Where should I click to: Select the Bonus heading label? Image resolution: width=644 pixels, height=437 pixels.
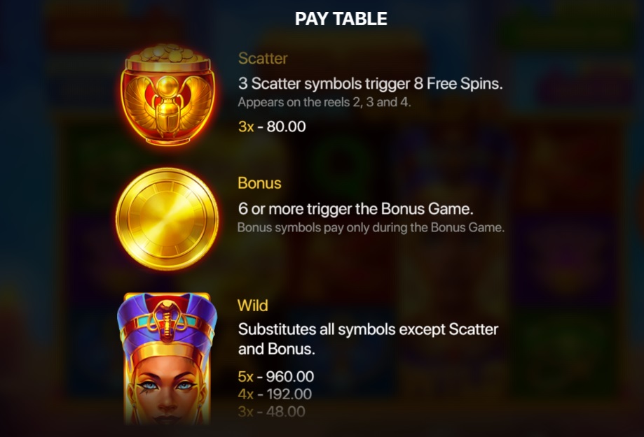click(x=259, y=183)
